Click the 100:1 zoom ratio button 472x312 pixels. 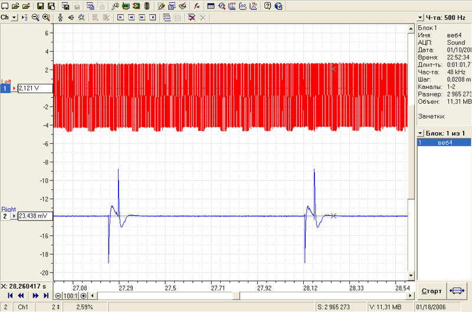coord(70,295)
